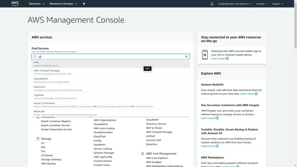Open AWS Budgets
Image resolution: width=297 pixels, height=167 pixels.
[154, 162]
